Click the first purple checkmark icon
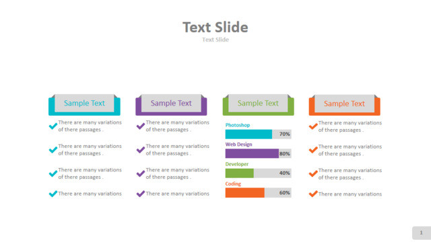 [141, 126]
